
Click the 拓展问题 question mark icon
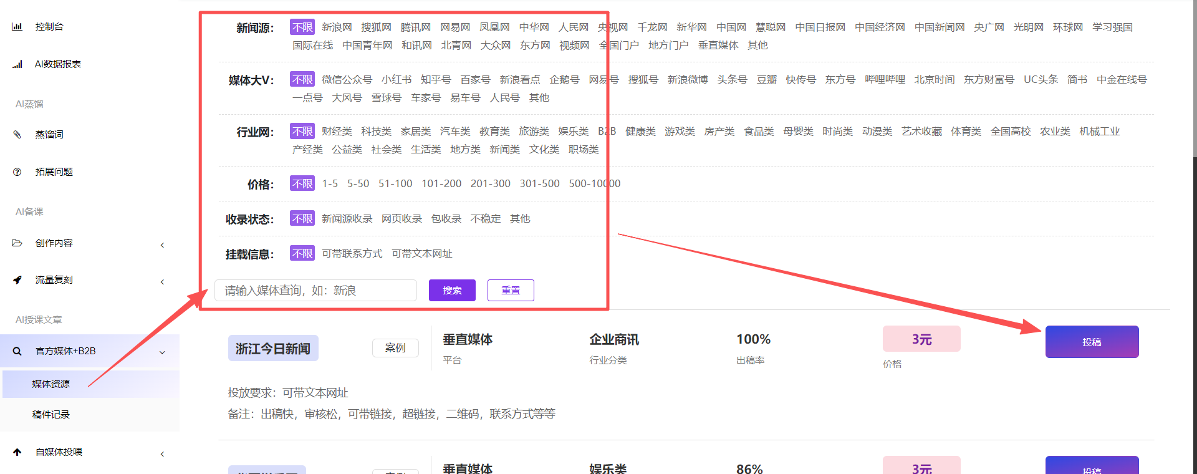(17, 172)
